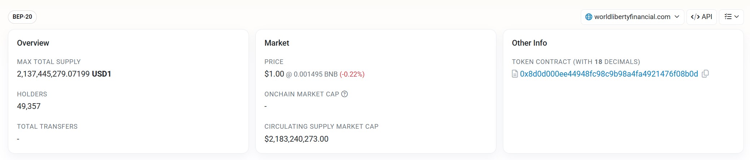
Task: Click the 49,357 holders count
Action: [29, 106]
